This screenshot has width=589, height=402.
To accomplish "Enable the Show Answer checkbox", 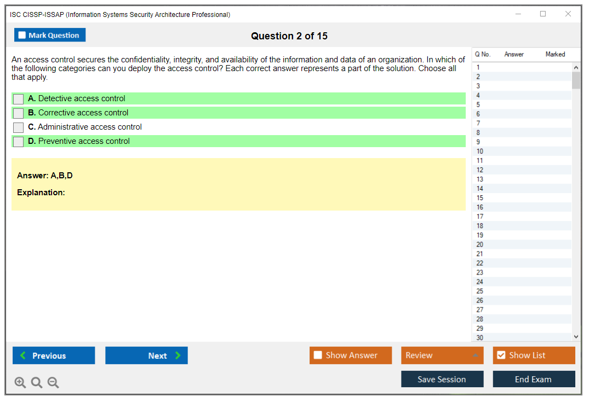I will click(318, 356).
